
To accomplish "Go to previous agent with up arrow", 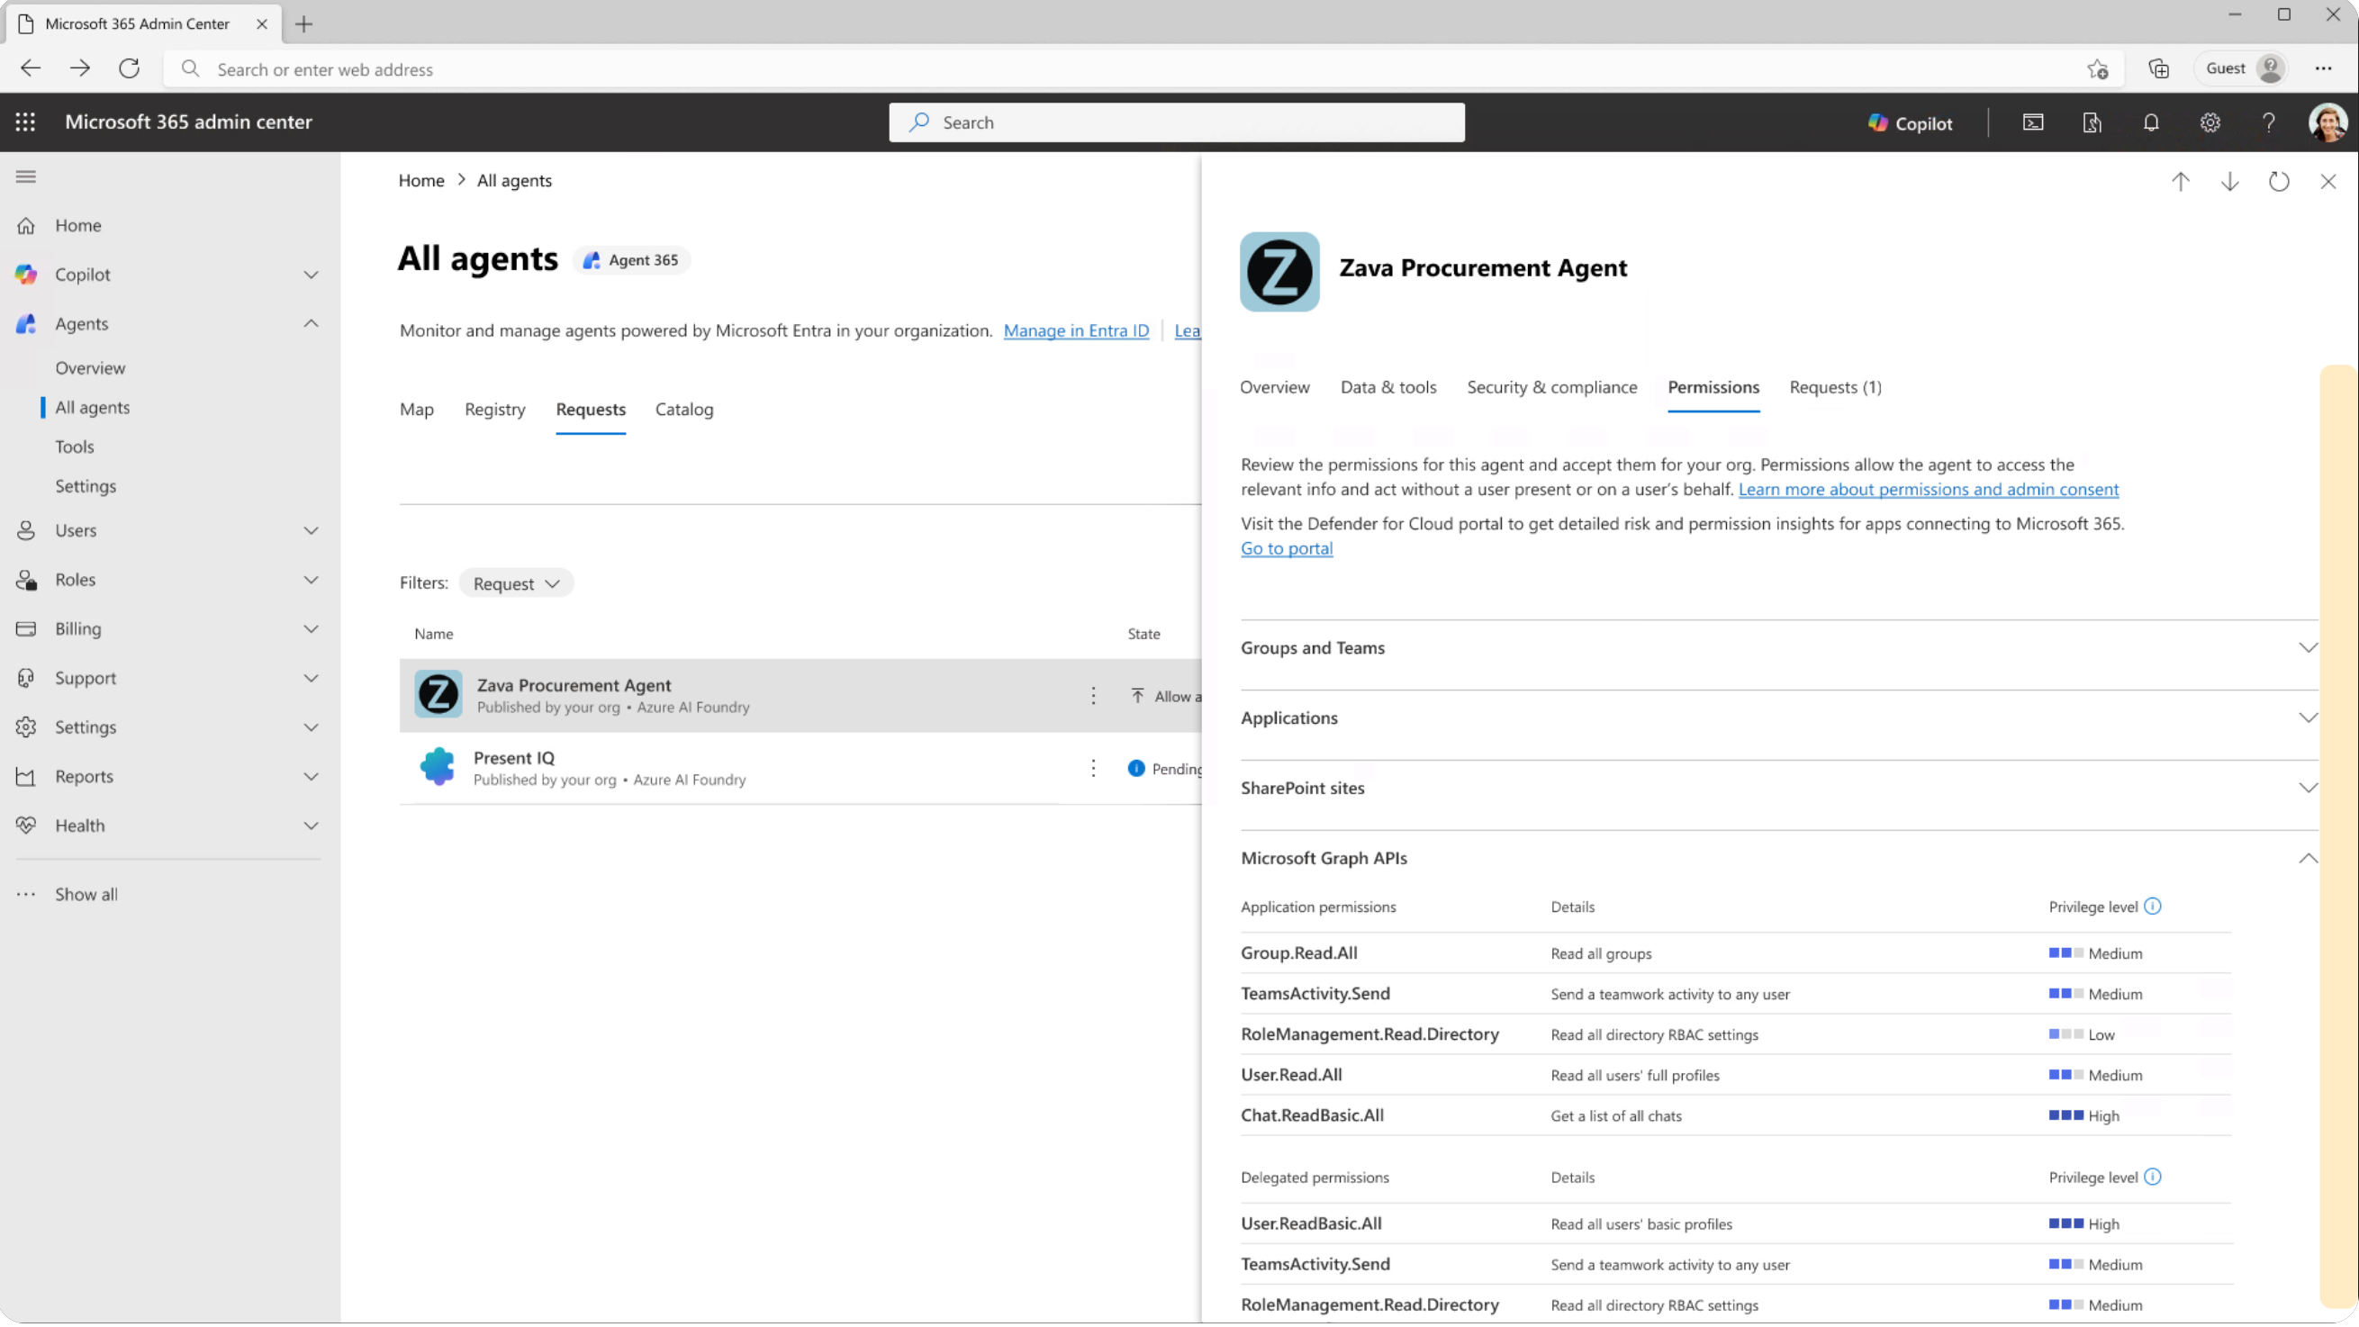I will click(2181, 181).
